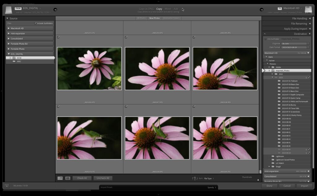The height and width of the screenshot is (196, 317).
Task: Click the photo grid vertical scrollbar
Action: pyautogui.click(x=260, y=172)
